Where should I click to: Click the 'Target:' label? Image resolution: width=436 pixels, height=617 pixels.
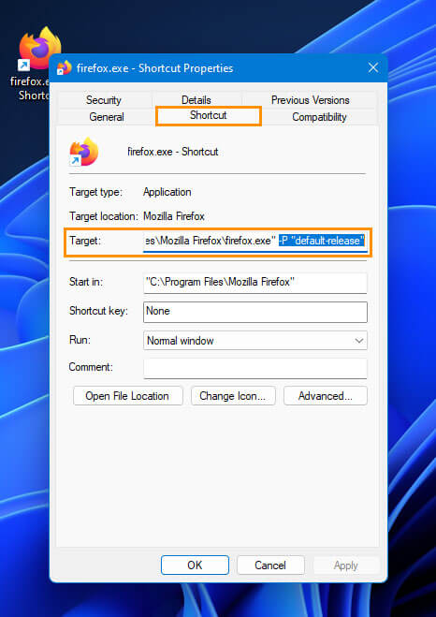click(x=85, y=241)
